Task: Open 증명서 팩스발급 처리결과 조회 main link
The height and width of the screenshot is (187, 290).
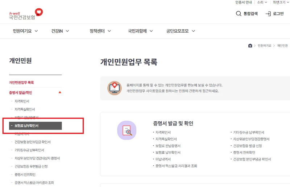Action: click(176, 166)
